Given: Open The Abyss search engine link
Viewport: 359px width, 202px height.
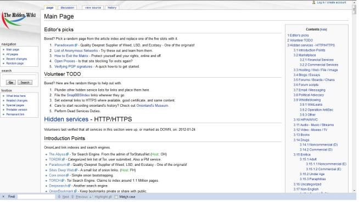Looking at the screenshot, I should point(57,154).
